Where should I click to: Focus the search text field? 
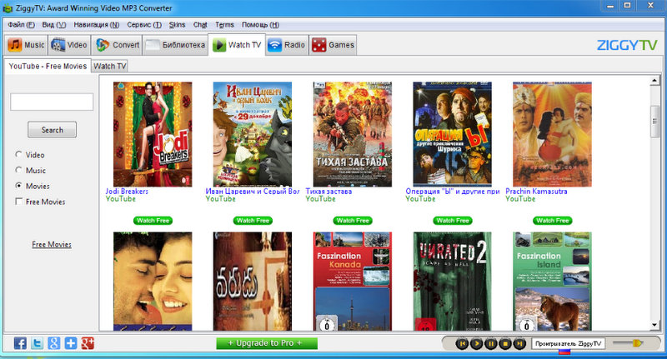tap(52, 102)
